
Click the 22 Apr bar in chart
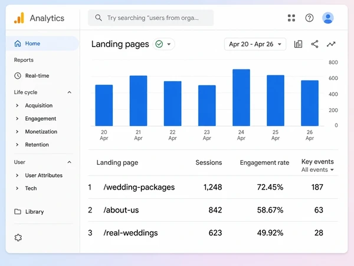click(x=172, y=104)
